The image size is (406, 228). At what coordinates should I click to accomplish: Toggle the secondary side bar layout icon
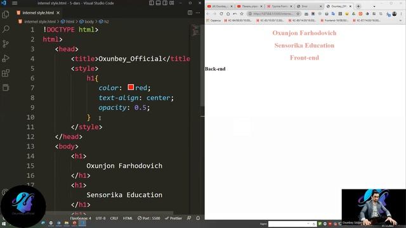(165, 3)
